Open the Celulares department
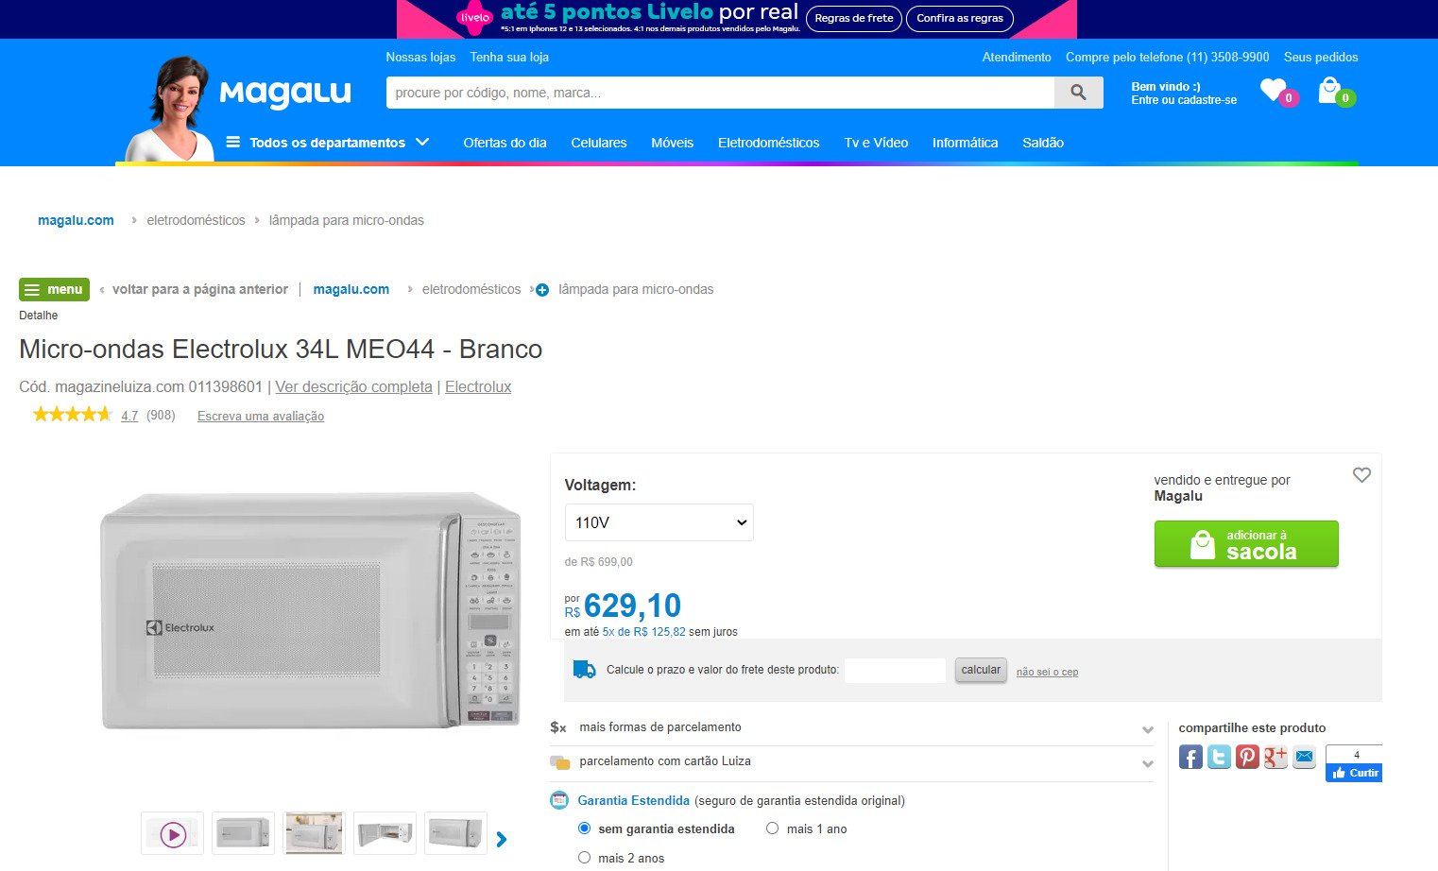This screenshot has height=871, width=1438. [x=599, y=143]
